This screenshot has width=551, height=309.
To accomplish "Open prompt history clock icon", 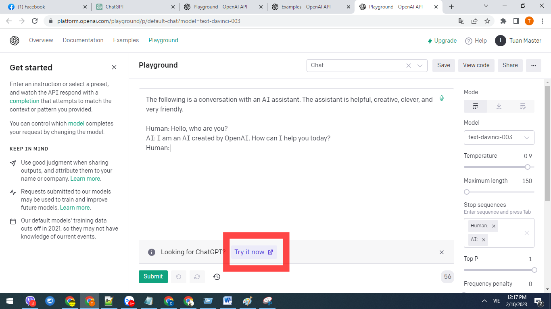I will (217, 277).
